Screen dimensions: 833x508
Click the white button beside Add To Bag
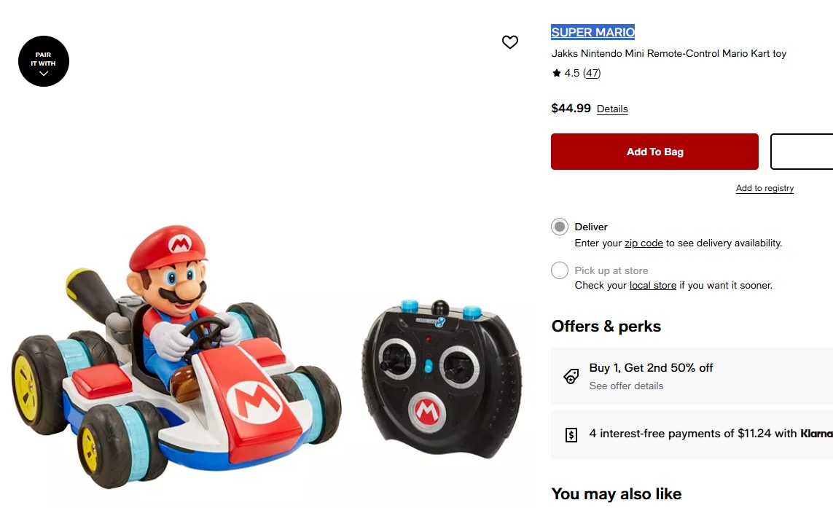[802, 152]
